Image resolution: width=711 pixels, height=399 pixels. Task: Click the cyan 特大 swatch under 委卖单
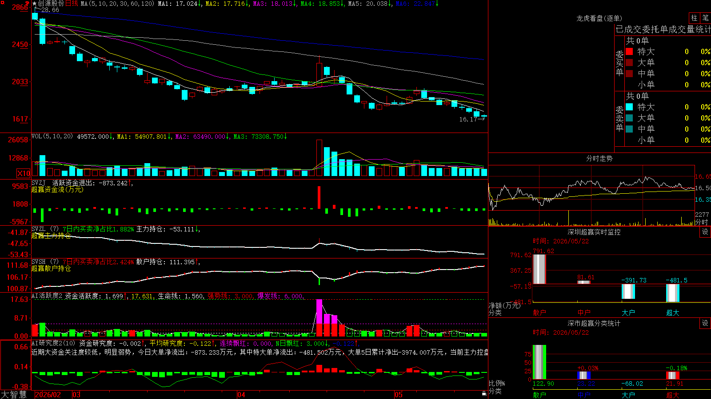tap(629, 107)
